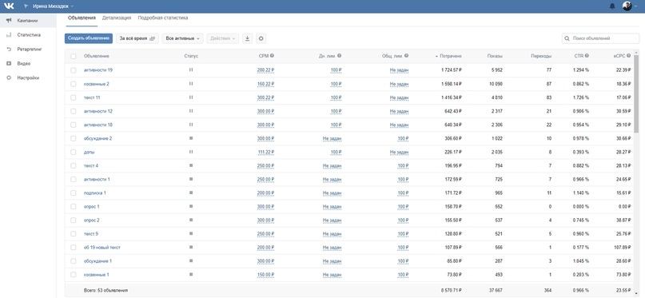Click stopped status icon for обсуждение 2
The height and width of the screenshot is (298, 645).
[191, 138]
